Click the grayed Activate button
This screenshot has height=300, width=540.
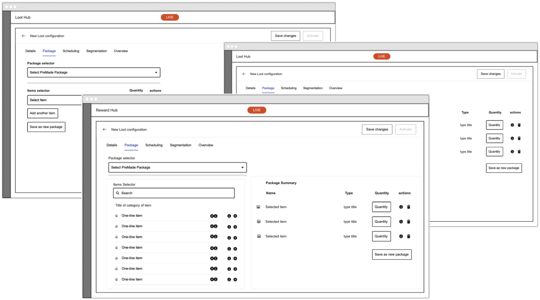[x=405, y=129]
